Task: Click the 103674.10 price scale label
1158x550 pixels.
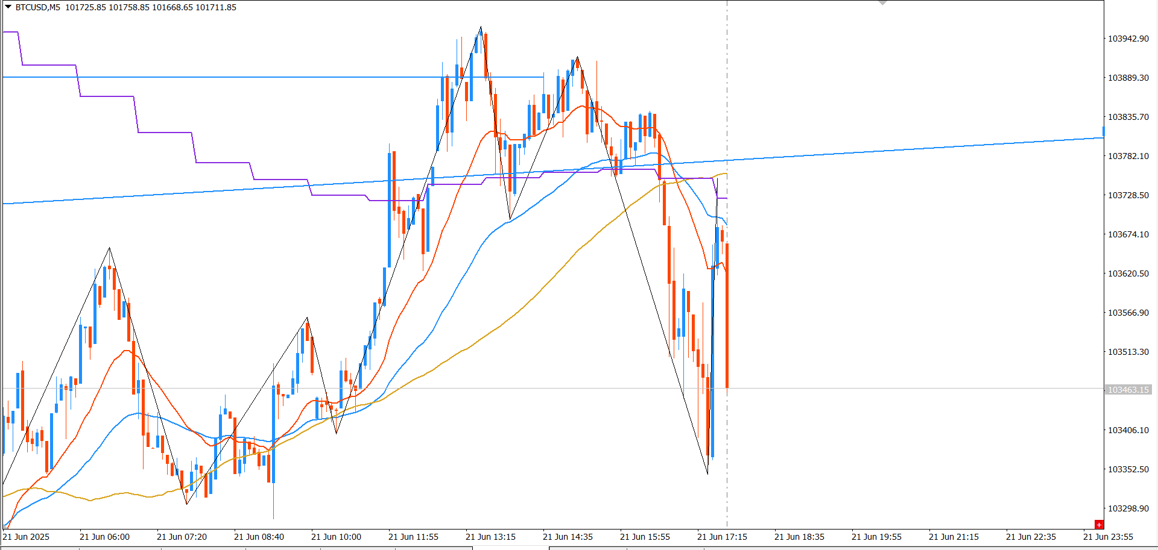Action: coord(1128,234)
